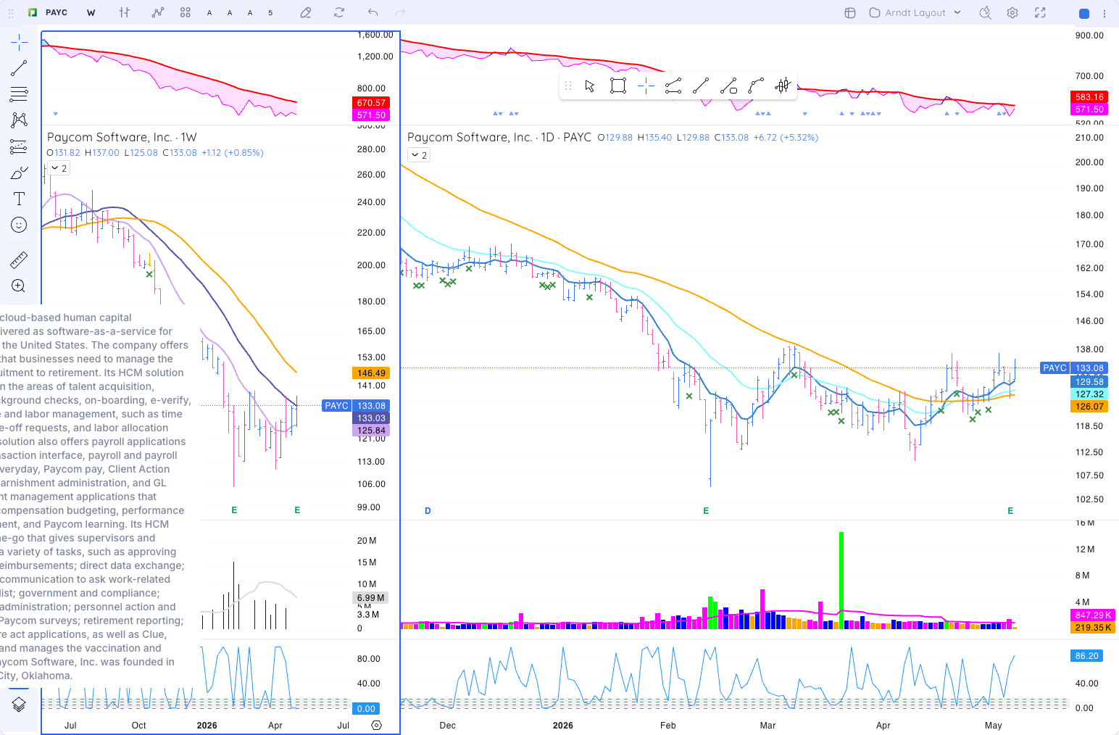Select the blue crosshair in floating toolbar
The image size is (1119, 735).
click(x=646, y=86)
